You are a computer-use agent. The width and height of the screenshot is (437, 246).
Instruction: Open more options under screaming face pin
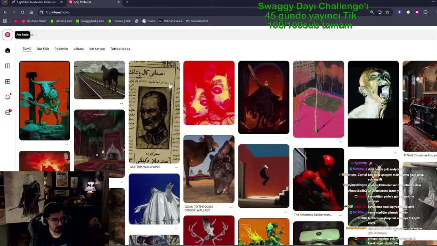395,153
